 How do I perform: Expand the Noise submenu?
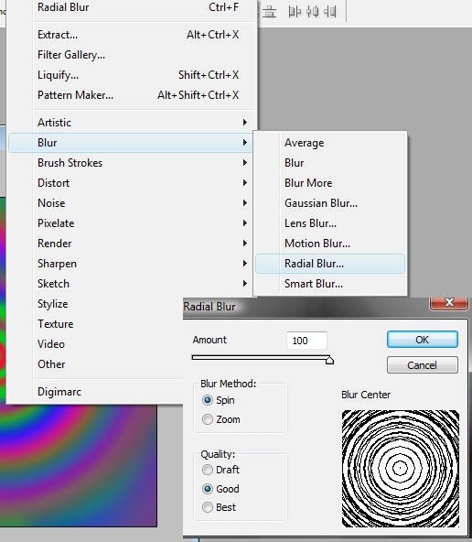131,203
